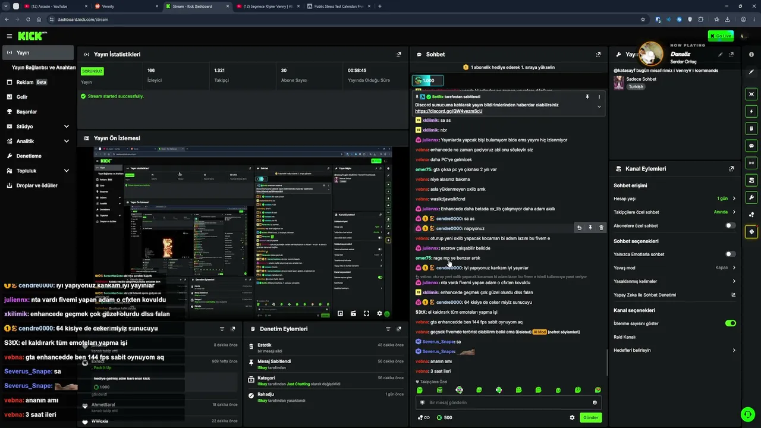761x428 pixels.
Task: Filter the Denetim Eylemleri list
Action: click(388, 329)
